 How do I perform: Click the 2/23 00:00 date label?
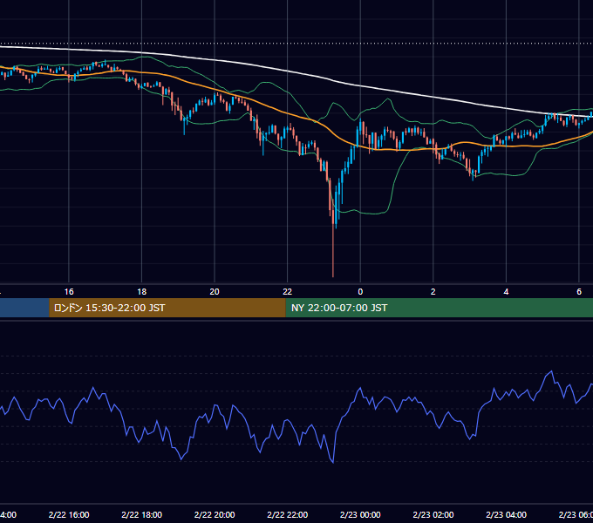pyautogui.click(x=360, y=514)
